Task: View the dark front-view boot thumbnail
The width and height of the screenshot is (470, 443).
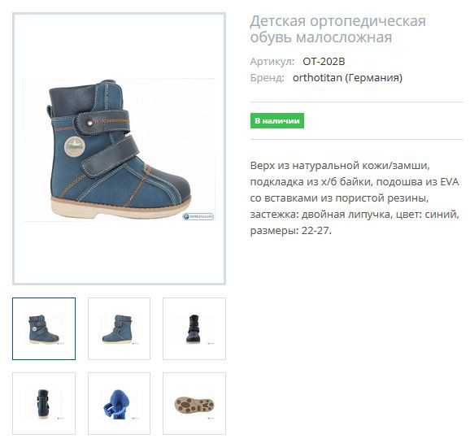Action: [x=194, y=328]
